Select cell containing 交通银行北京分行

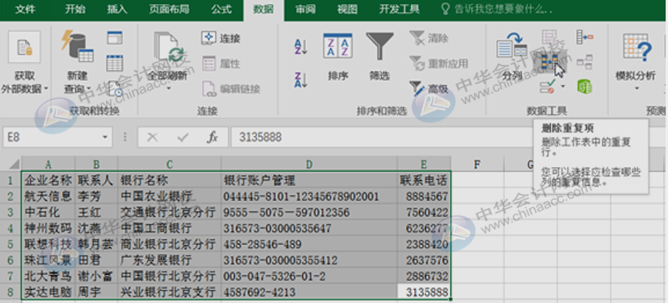click(169, 212)
